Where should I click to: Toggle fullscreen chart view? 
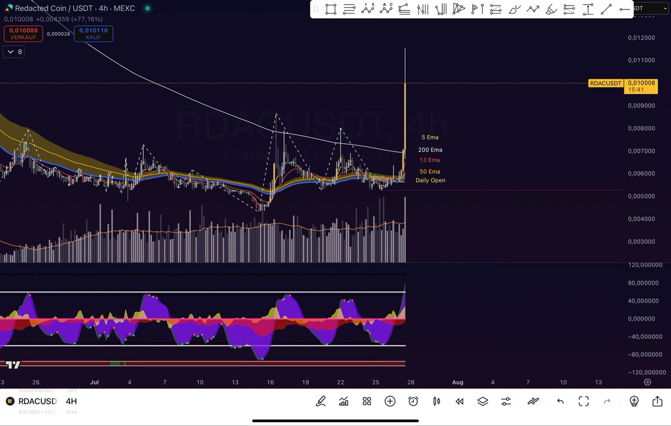584,401
